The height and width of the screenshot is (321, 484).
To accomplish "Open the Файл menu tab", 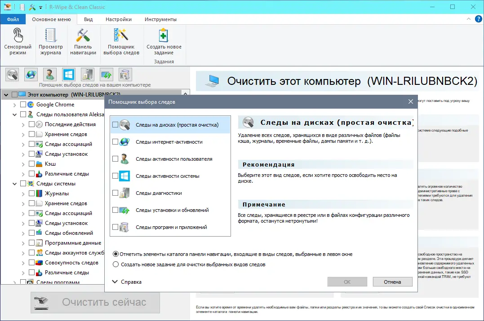I will (x=13, y=19).
